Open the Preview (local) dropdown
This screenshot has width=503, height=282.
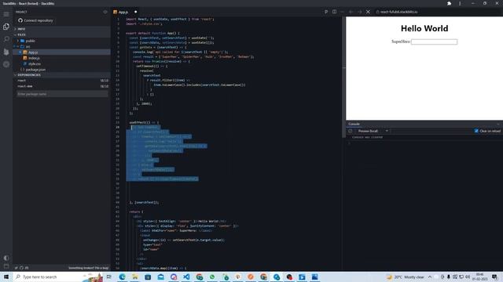[x=373, y=131]
